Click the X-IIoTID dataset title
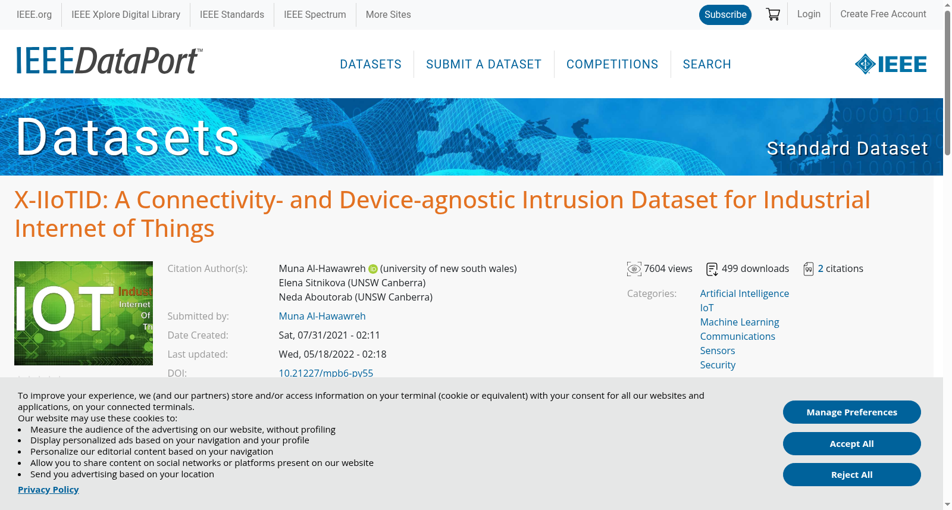The width and height of the screenshot is (952, 510). [x=442, y=214]
